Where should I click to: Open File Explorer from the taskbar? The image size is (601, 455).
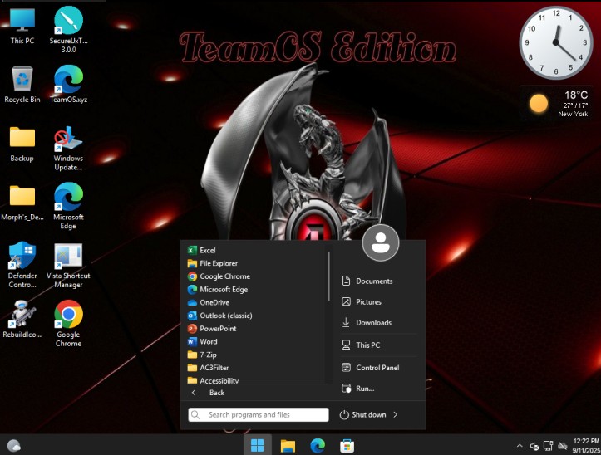point(288,445)
